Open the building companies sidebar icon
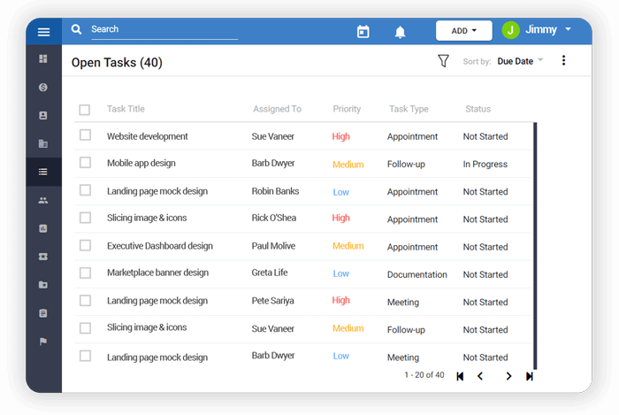 click(43, 143)
